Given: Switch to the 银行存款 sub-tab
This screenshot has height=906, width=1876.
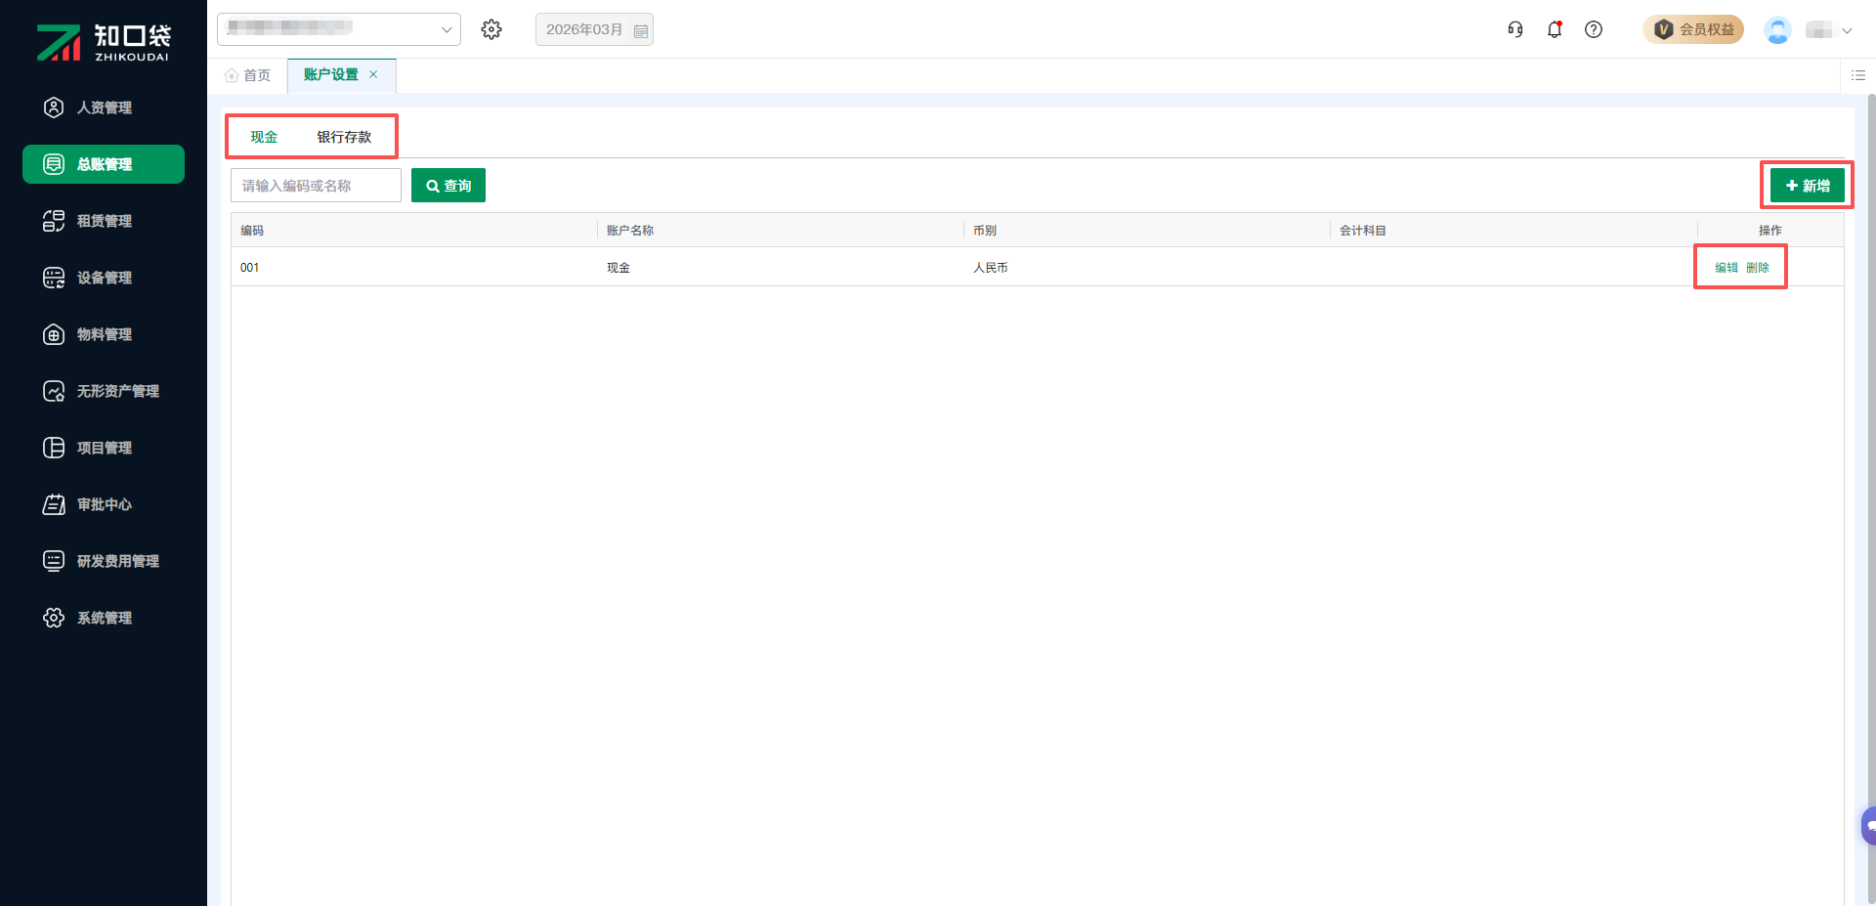Looking at the screenshot, I should click(344, 137).
